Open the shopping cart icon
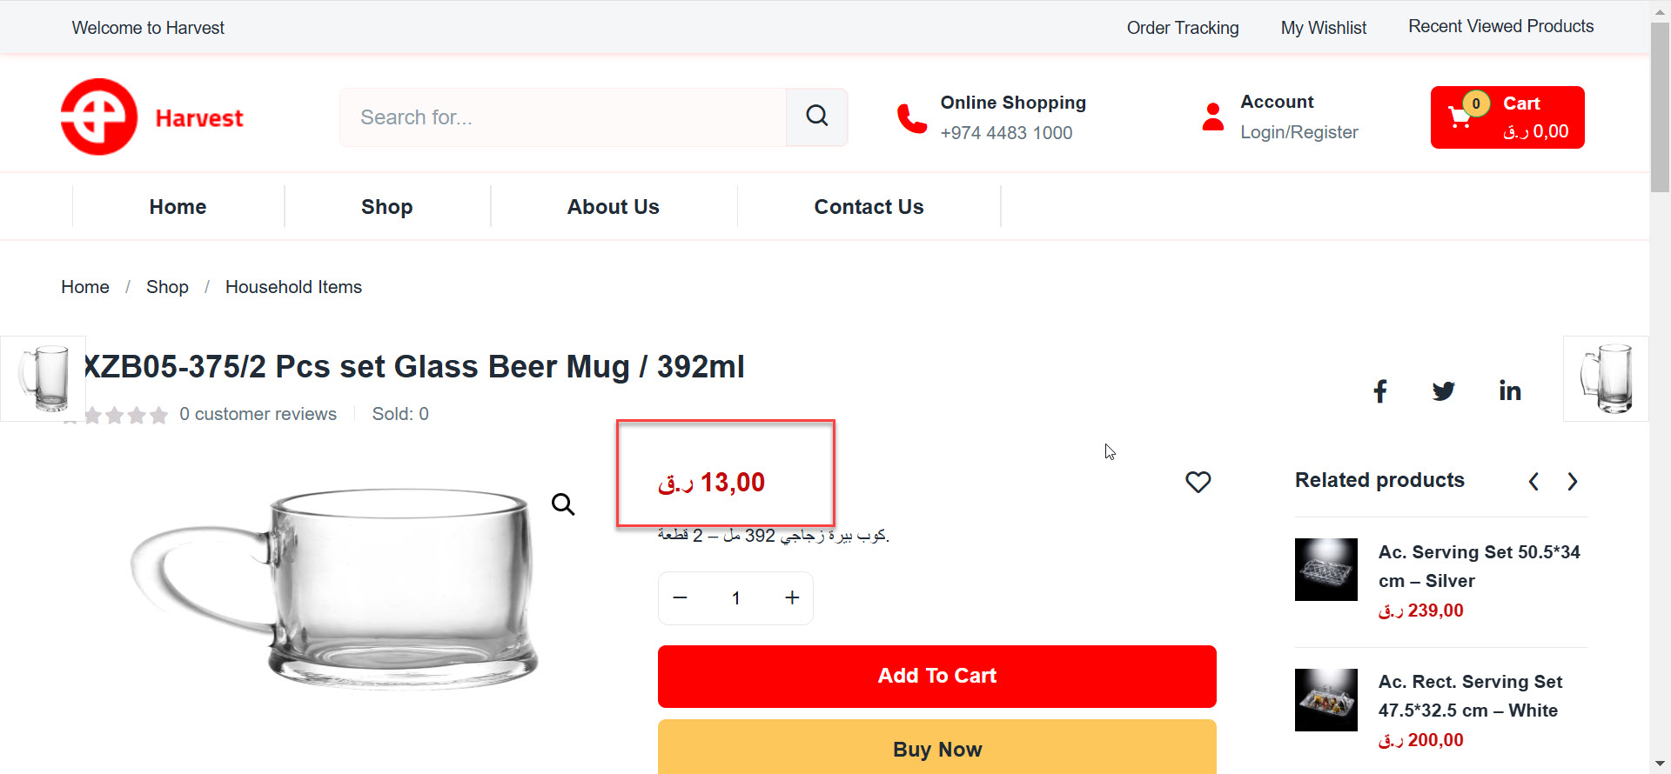The height and width of the screenshot is (774, 1671). click(1460, 117)
